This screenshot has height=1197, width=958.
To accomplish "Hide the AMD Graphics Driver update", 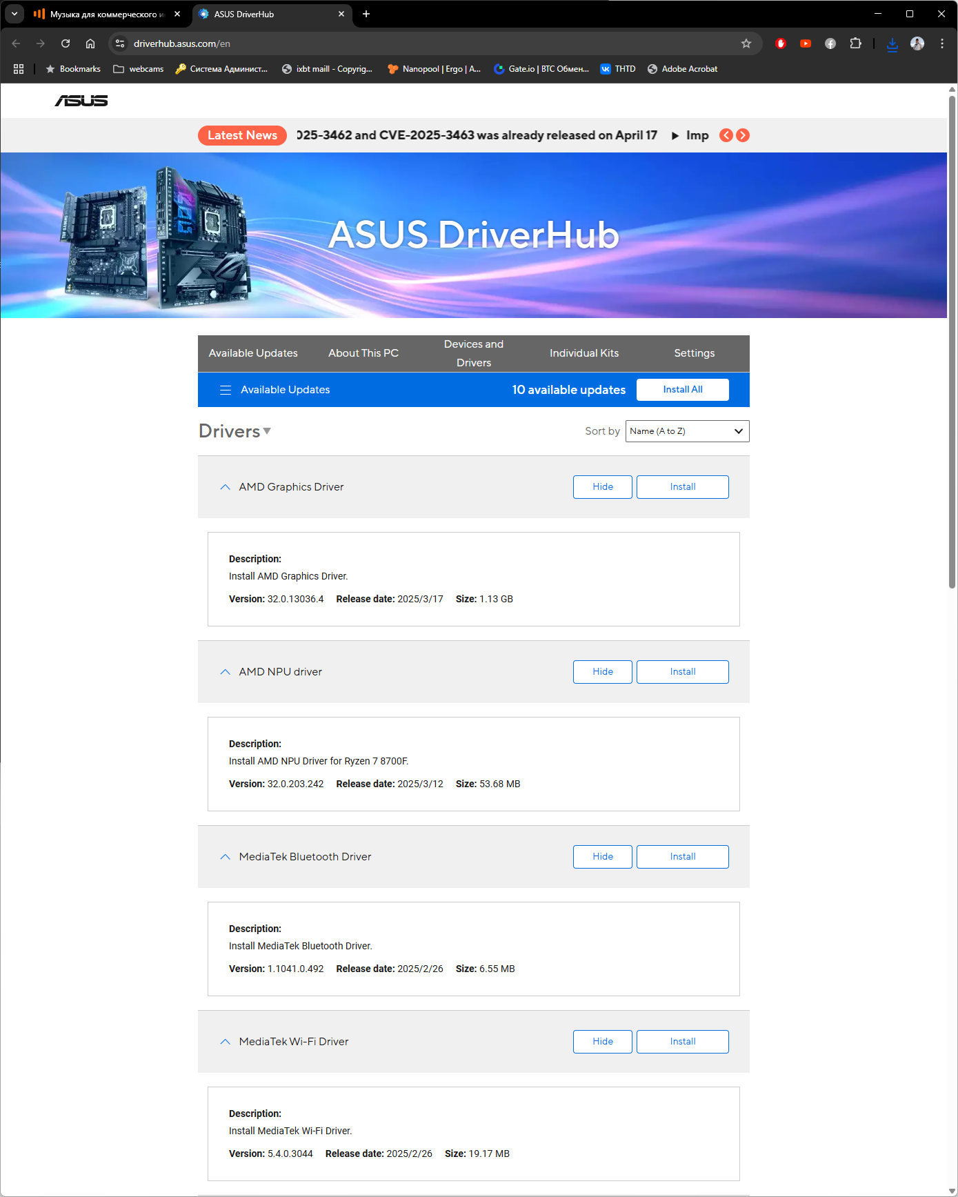I will pos(603,487).
